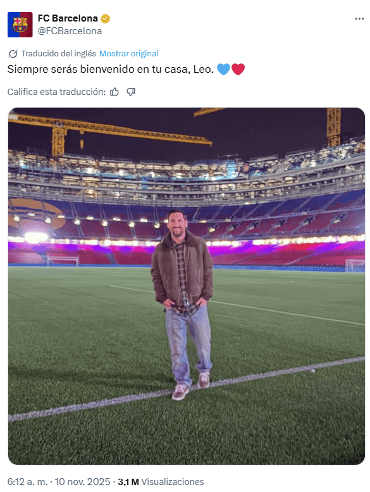
Task: Rate the translation with thumbs down
Action: click(131, 92)
